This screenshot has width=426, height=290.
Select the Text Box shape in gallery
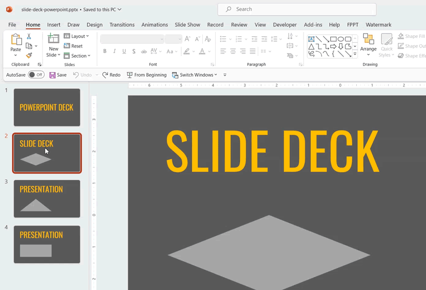[312, 39]
